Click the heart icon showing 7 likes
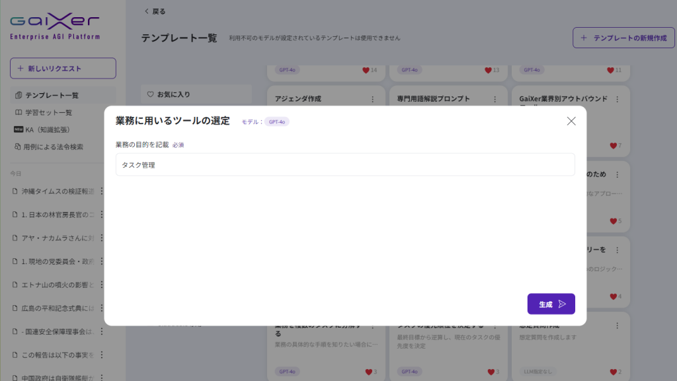Image resolution: width=677 pixels, height=381 pixels. pos(613,146)
